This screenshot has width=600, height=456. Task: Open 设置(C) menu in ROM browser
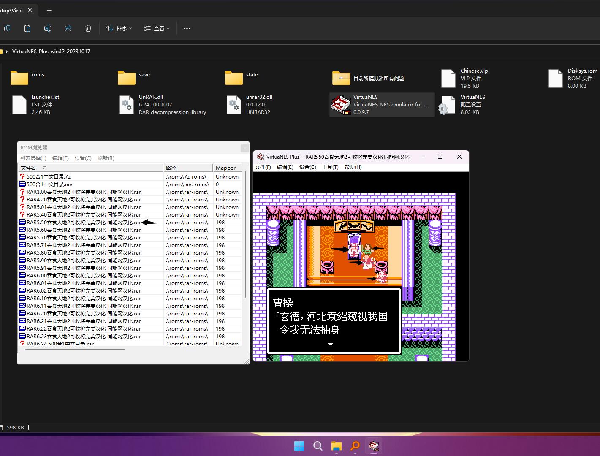[x=83, y=158]
